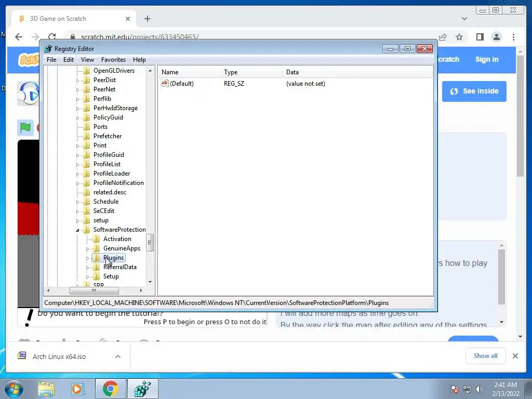
Task: Expand the PeerDist key
Action: pos(77,81)
